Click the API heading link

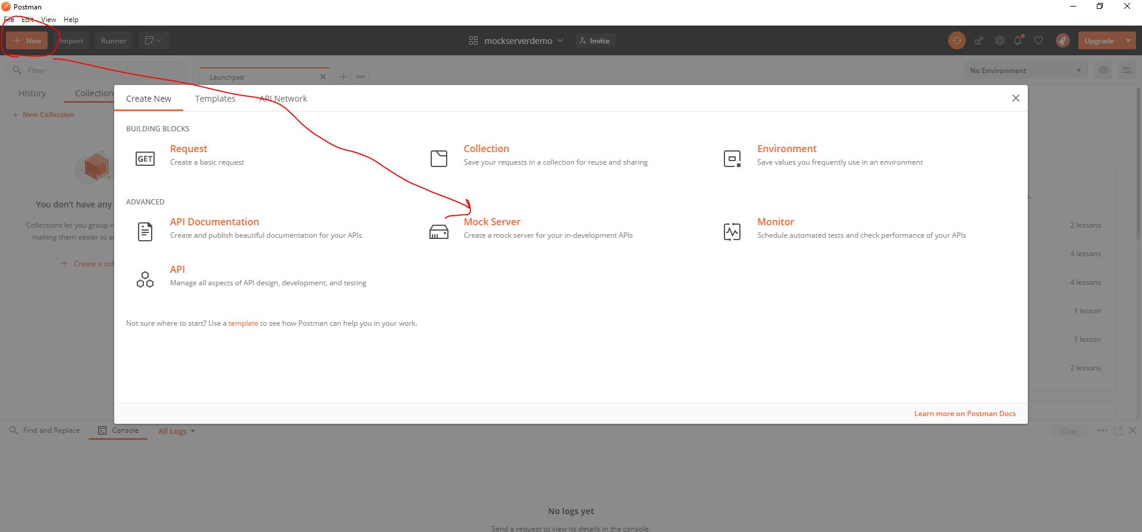pos(177,269)
